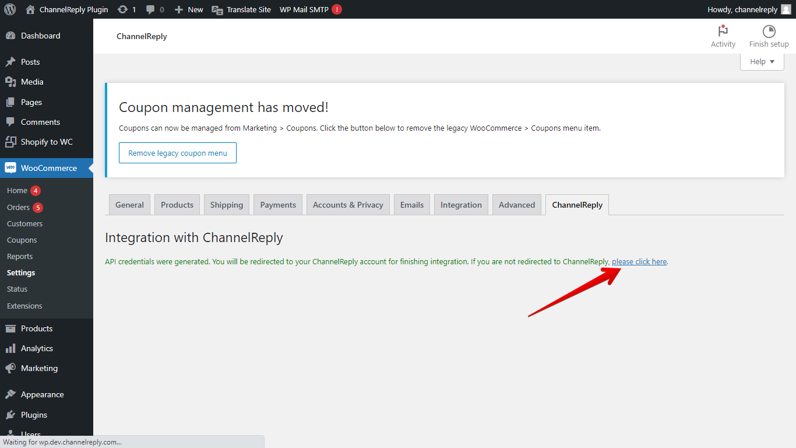
Task: Click the WooCommerce logo icon
Action: 10,168
